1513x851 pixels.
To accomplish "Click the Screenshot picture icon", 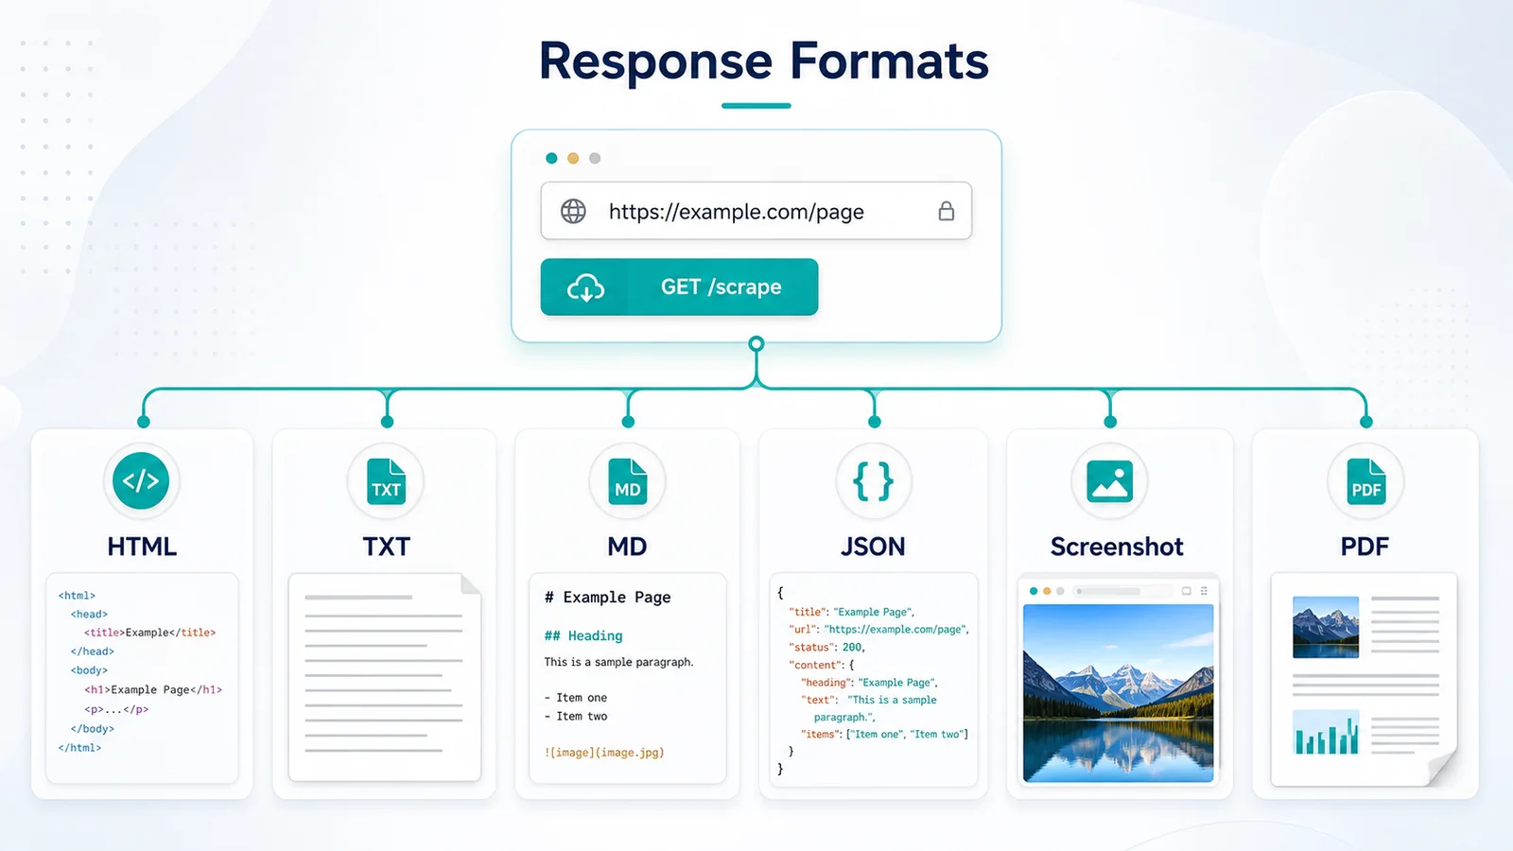I will click(x=1109, y=480).
